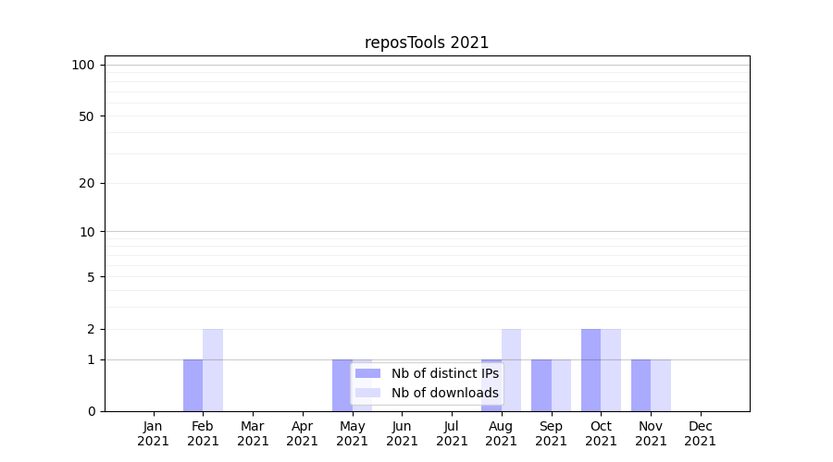Pick the Sep 2021 distinct IPs bar
The width and height of the screenshot is (833, 462).
[x=541, y=385]
